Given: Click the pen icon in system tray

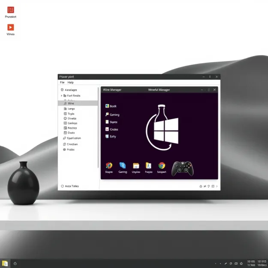Looking at the screenshot, I should (x=226, y=264).
